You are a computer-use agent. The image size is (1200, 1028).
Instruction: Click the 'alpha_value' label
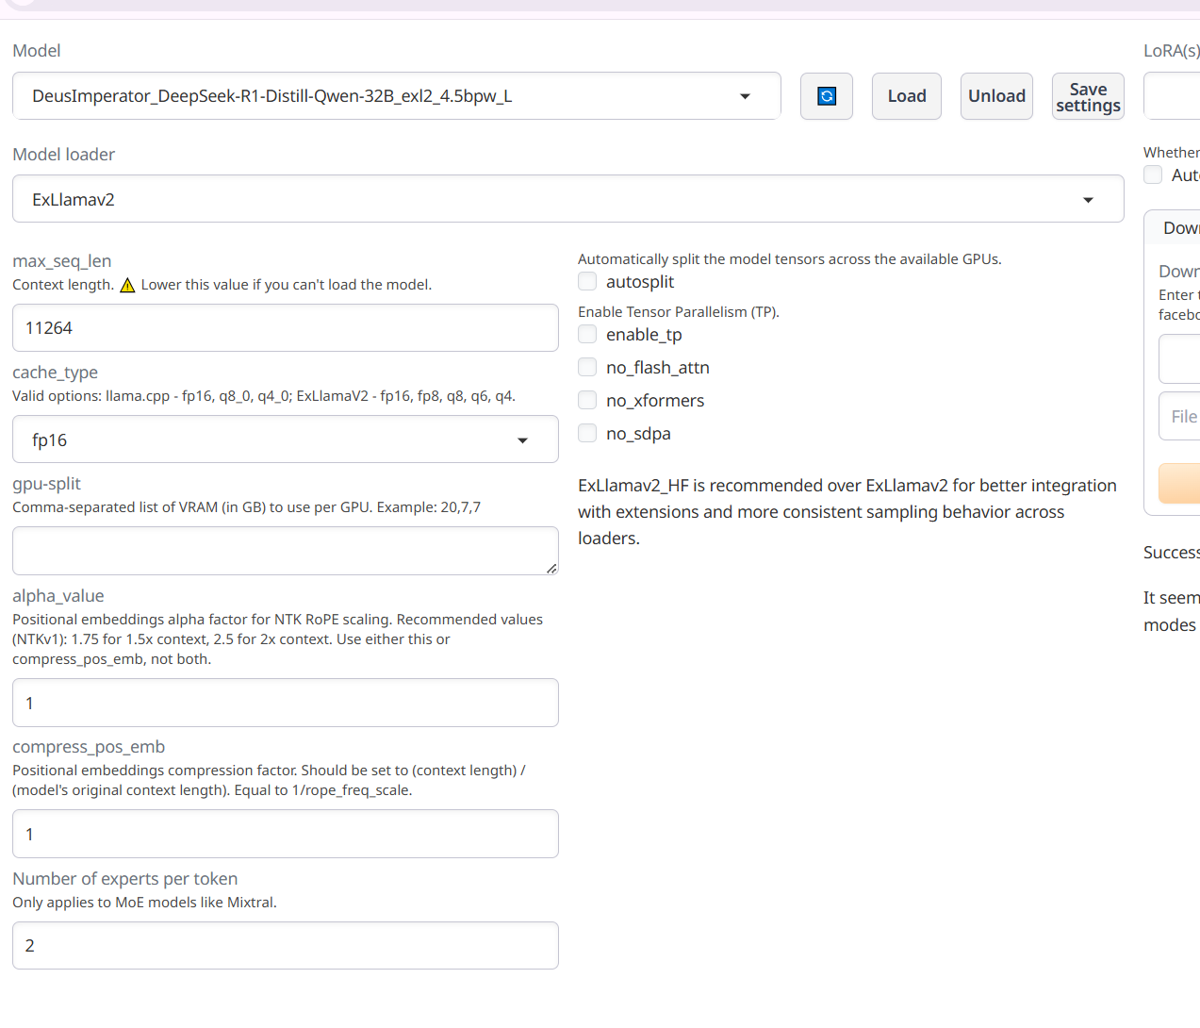click(58, 596)
